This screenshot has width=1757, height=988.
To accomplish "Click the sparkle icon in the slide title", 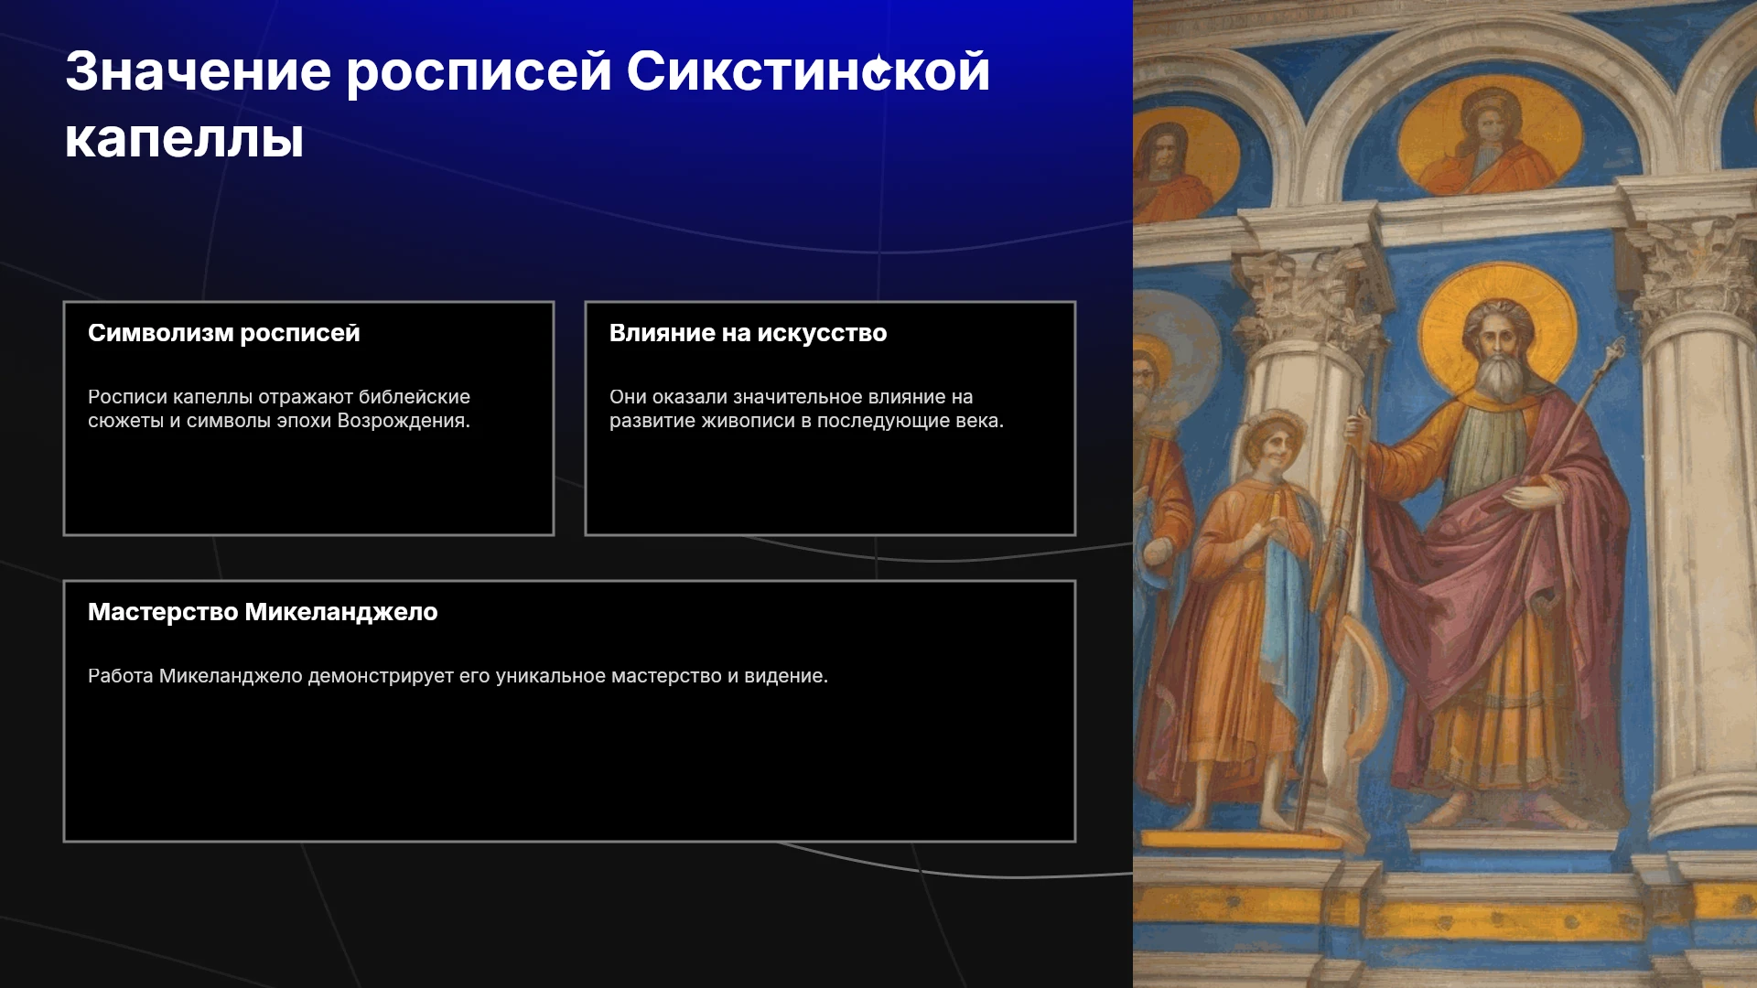I will coord(879,70).
